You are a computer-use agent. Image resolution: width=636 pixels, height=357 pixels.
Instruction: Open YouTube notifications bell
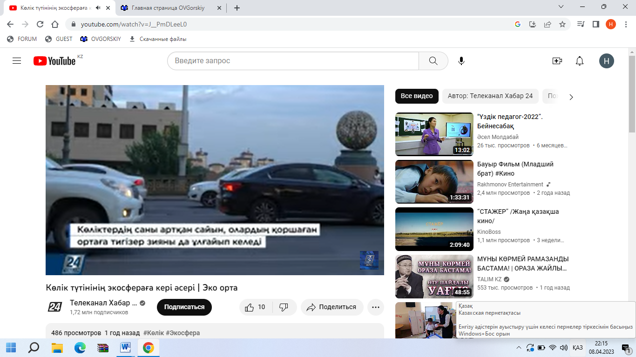click(x=580, y=61)
